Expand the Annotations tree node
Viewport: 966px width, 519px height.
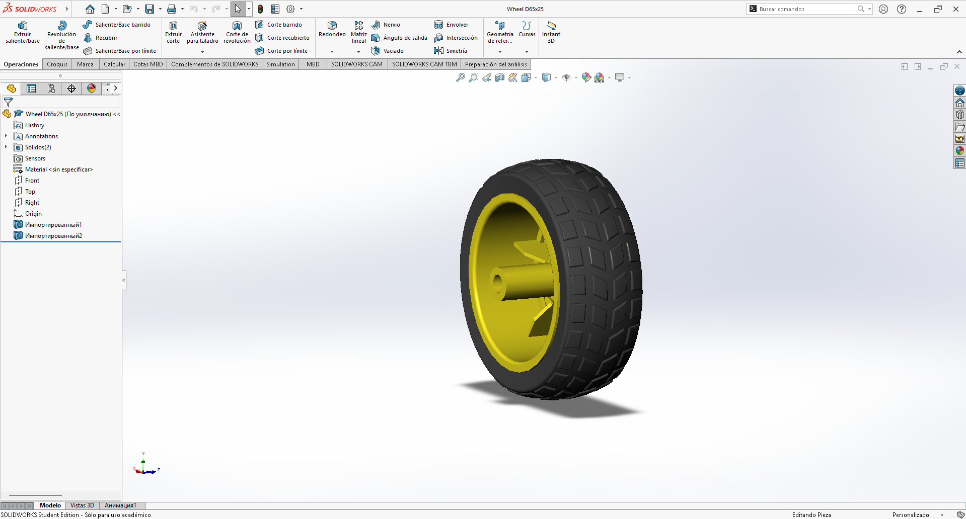click(x=6, y=136)
